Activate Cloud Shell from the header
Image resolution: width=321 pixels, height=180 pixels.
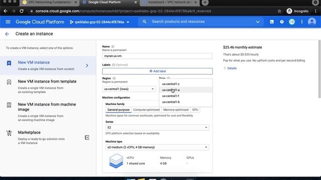pyautogui.click(x=272, y=22)
